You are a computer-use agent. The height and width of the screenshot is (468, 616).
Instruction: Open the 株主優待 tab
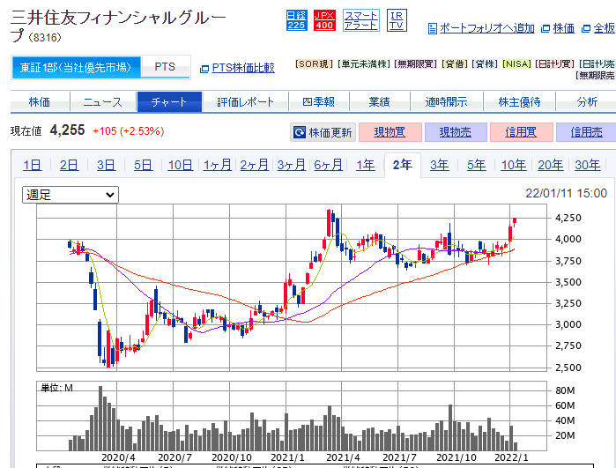point(519,101)
